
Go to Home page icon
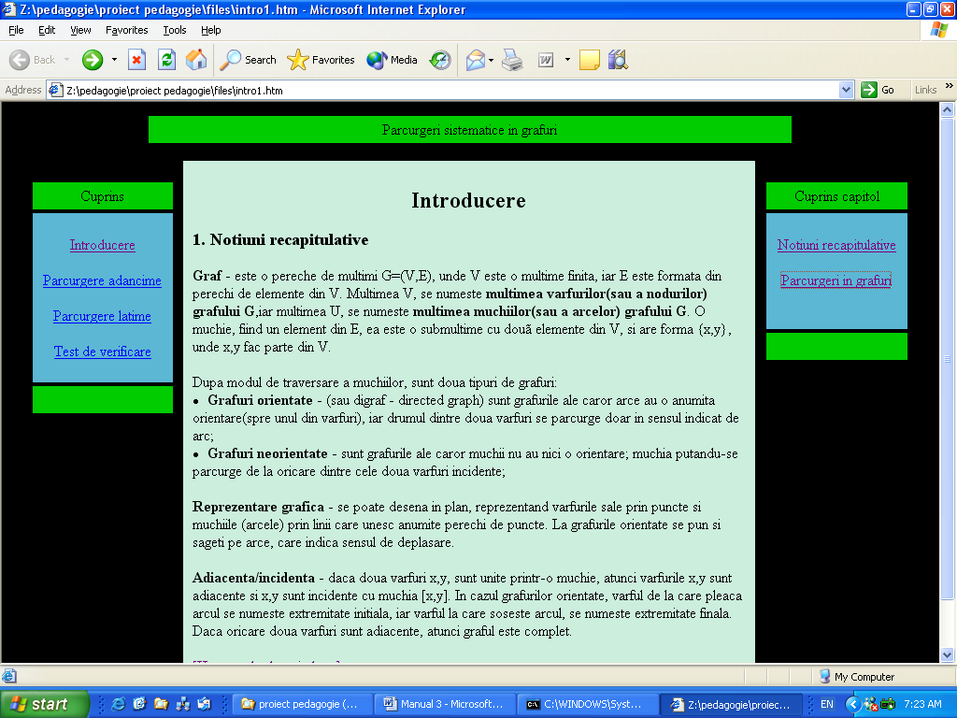[x=196, y=60]
